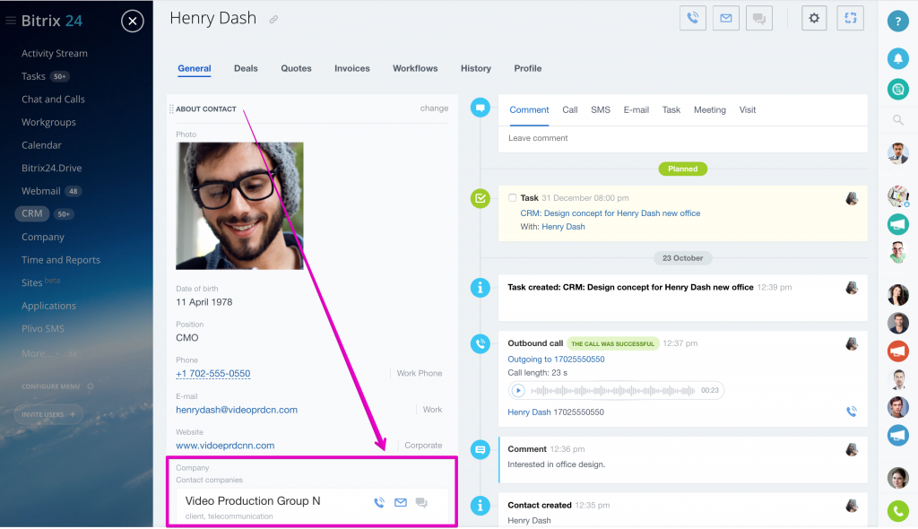Click the Invite Users button
918x529 pixels.
tap(48, 414)
